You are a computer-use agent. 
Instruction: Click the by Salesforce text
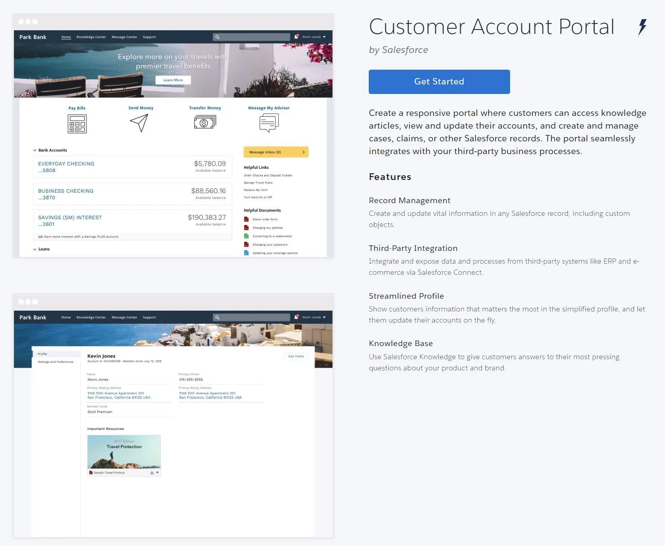pyautogui.click(x=398, y=50)
